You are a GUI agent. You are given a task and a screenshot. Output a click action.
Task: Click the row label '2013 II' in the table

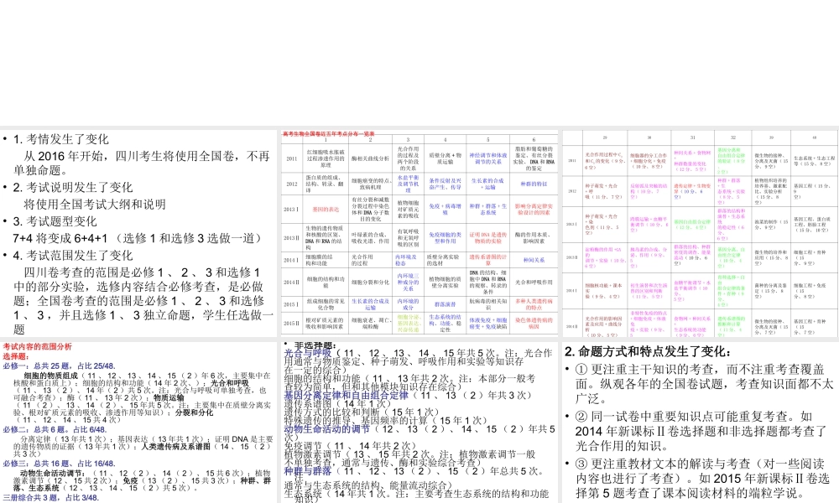click(292, 238)
